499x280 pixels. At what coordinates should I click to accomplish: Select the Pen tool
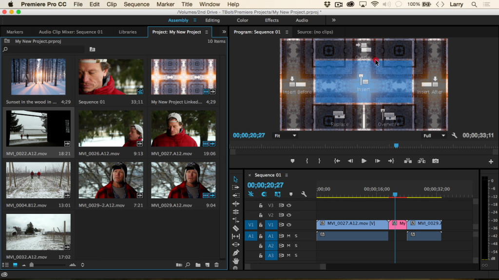pyautogui.click(x=236, y=253)
